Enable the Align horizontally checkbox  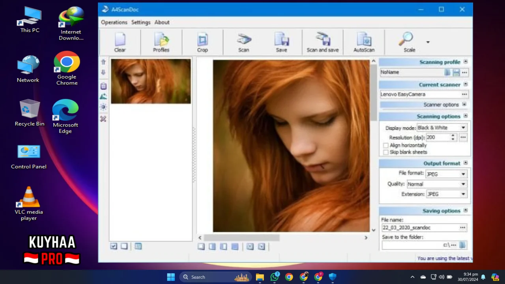[x=386, y=146]
